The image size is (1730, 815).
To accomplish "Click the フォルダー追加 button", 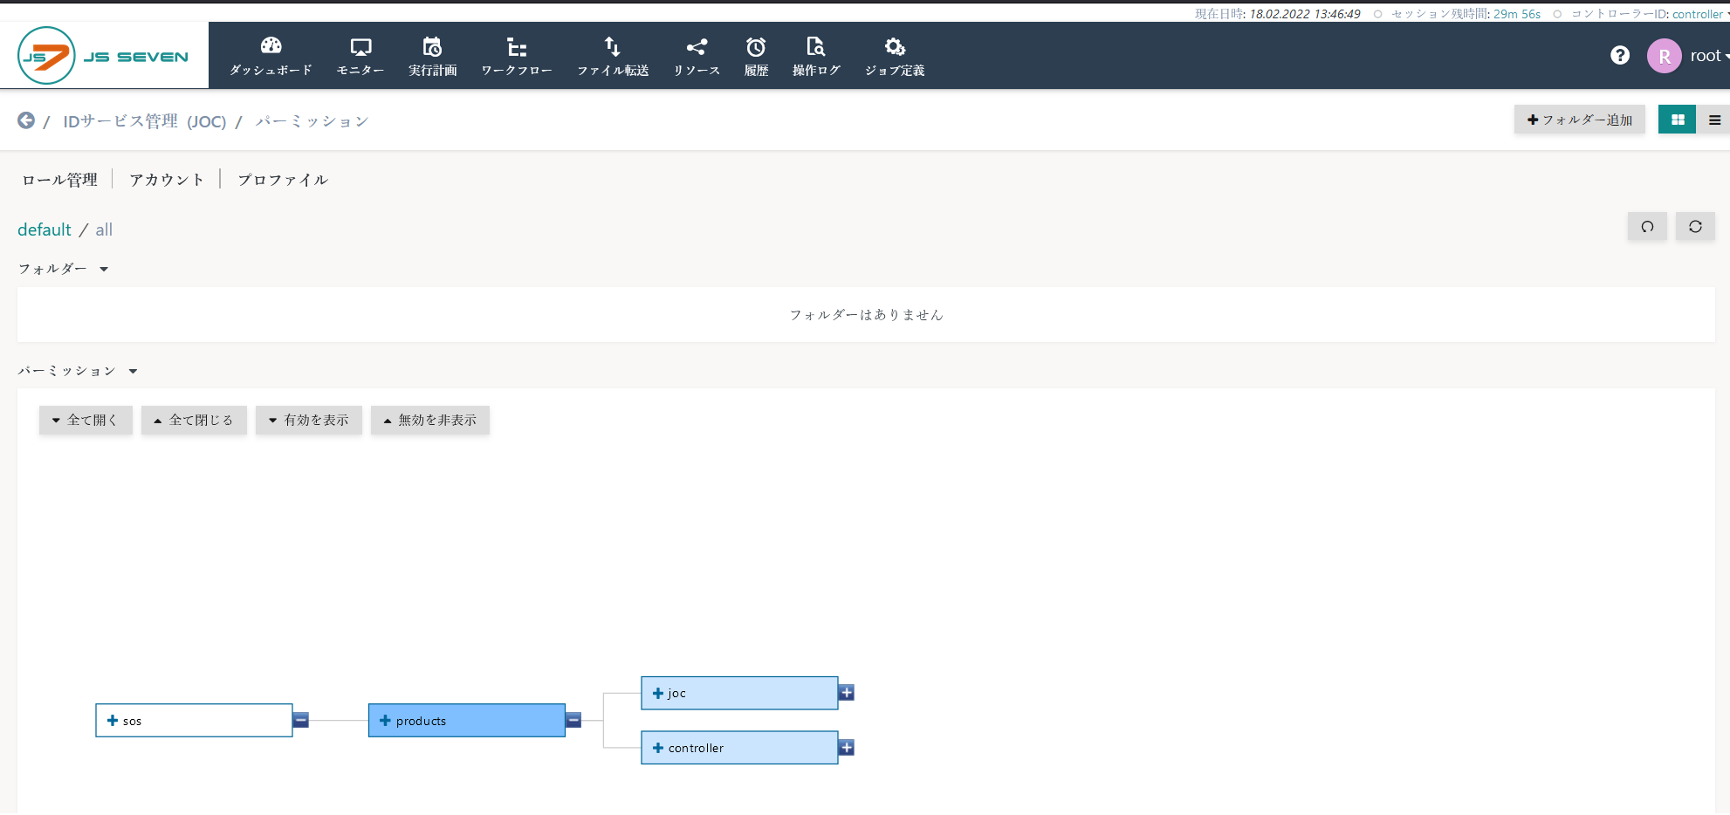I will tap(1578, 120).
